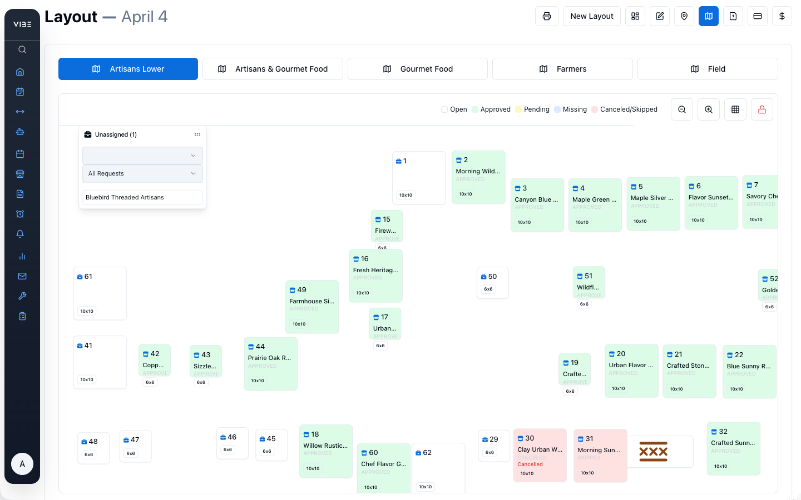Toggle the red layout lock button
The image size is (801, 500).
(762, 109)
